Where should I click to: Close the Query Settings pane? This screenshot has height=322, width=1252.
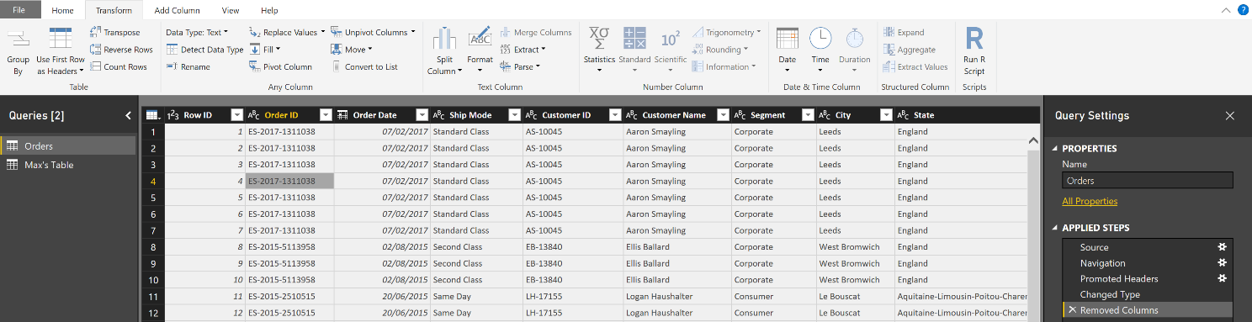(1230, 116)
